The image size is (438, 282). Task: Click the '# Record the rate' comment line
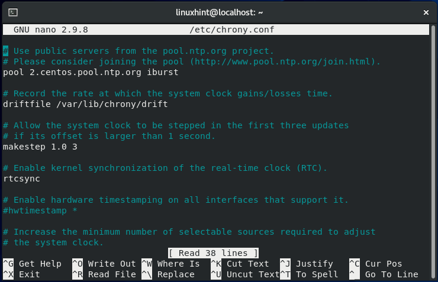click(168, 93)
